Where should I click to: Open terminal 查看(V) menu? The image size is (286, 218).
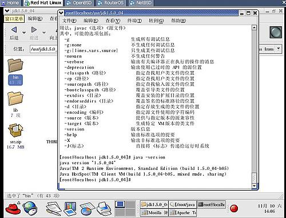[x=113, y=21]
